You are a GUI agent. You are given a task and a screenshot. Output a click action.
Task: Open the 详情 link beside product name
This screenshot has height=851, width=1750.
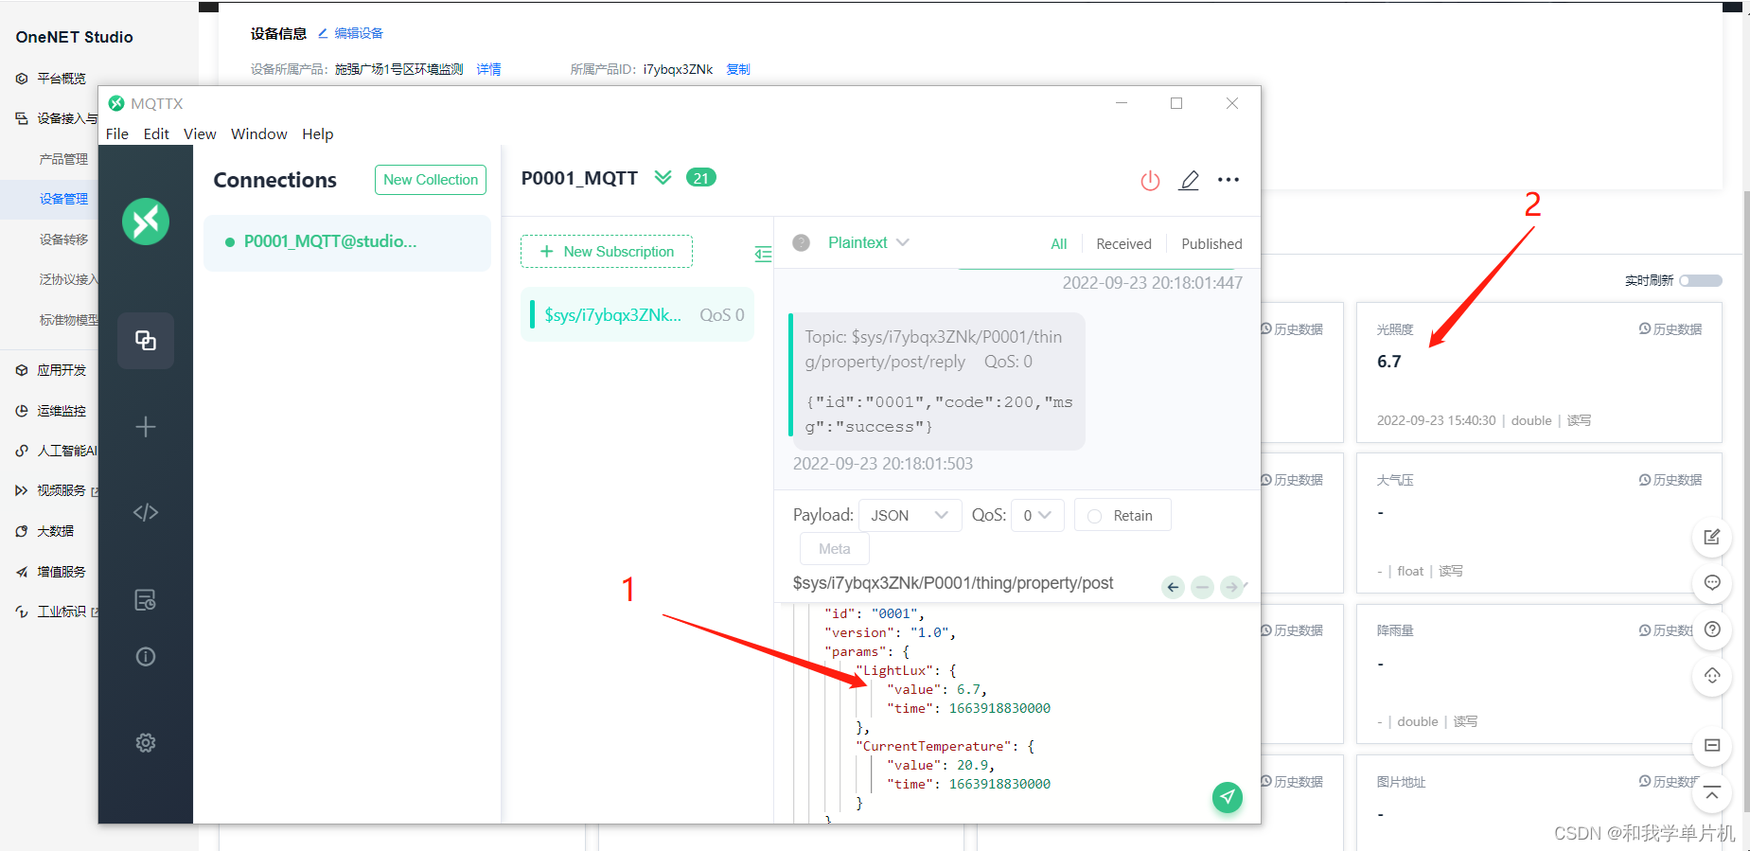(x=489, y=69)
